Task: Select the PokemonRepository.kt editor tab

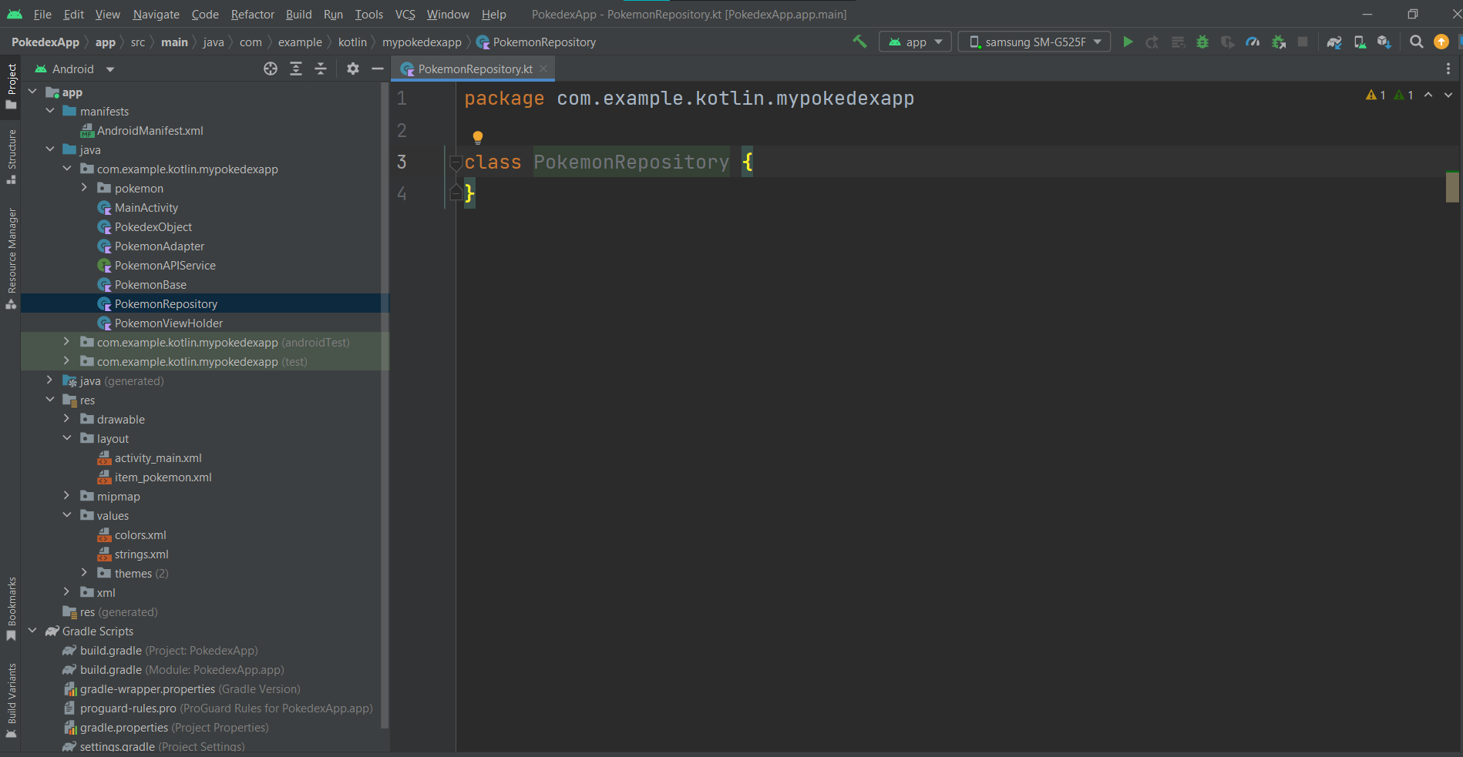Action: pos(474,69)
